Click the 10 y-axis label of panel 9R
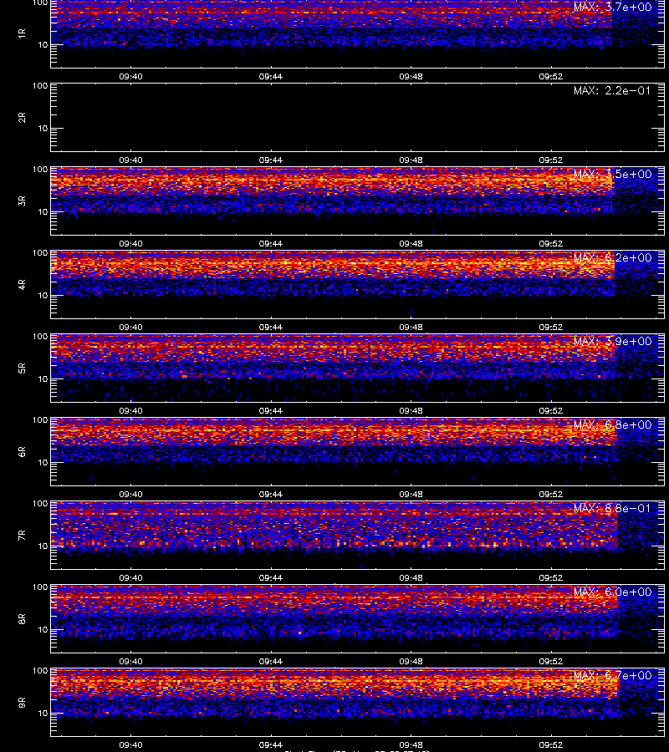This screenshot has width=669, height=752. 43,714
